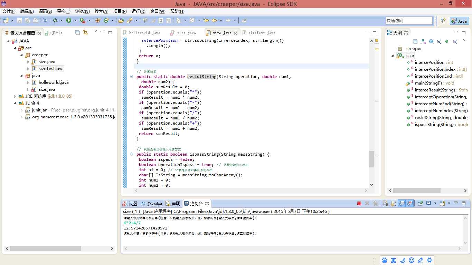Image resolution: width=472 pixels, height=265 pixels.
Task: Toggle Link with Editor in package explorer
Action: (x=85, y=32)
